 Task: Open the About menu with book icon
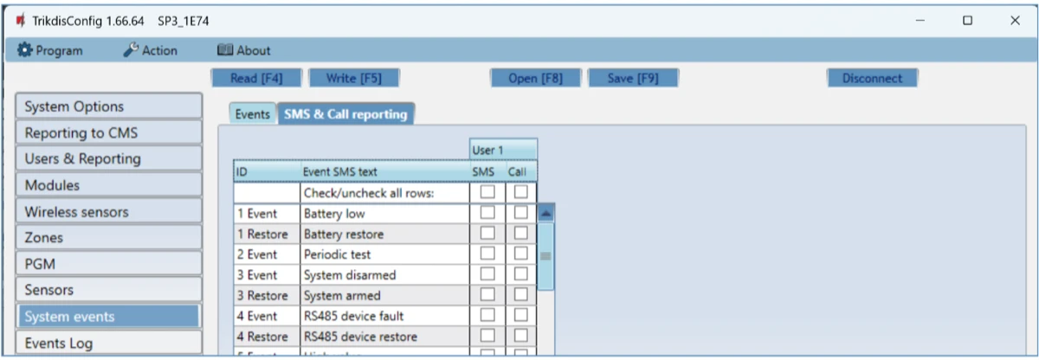[x=242, y=50]
